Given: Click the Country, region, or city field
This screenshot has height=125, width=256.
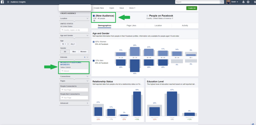Looking at the screenshot, I should [x=74, y=30].
